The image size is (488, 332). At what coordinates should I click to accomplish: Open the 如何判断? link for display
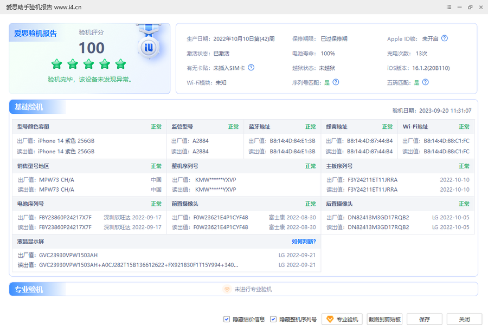[304, 242]
